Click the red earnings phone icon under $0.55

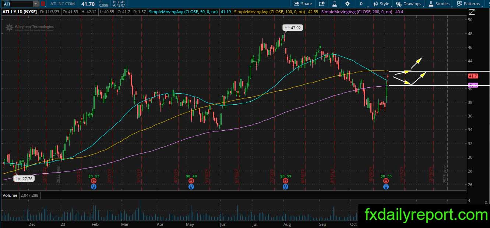386,181
